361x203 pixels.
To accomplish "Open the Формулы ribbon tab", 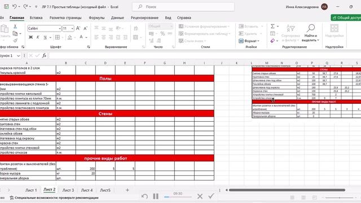I will click(x=96, y=17).
